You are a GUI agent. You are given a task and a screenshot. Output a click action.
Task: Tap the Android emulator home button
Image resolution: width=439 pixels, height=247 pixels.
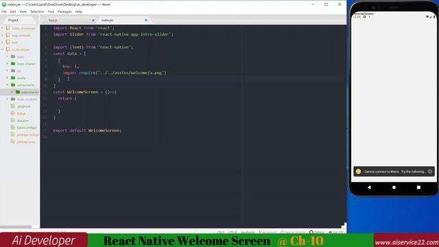(394, 187)
